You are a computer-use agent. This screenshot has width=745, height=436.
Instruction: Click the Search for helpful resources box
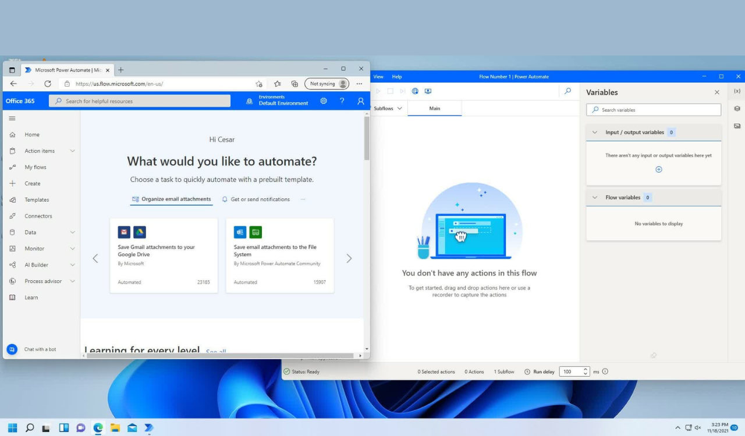tap(140, 101)
